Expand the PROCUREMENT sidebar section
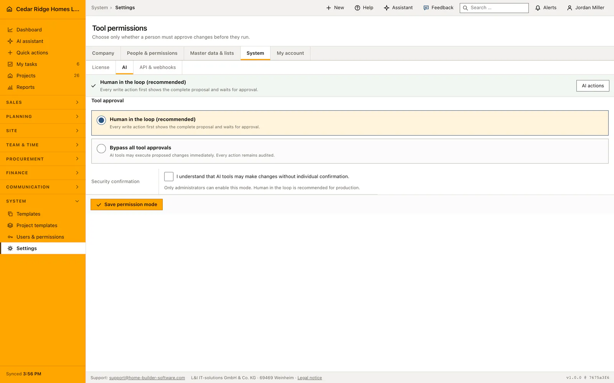Screen dimensions: 614x383 pyautogui.click(x=43, y=159)
